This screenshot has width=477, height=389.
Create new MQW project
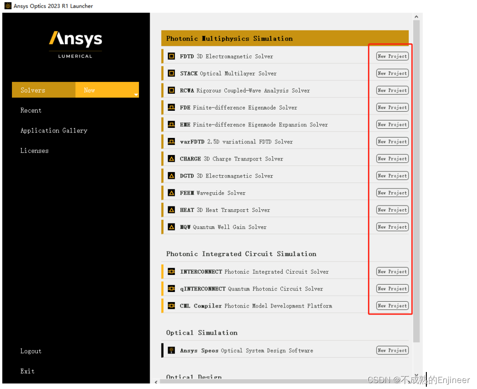point(392,227)
